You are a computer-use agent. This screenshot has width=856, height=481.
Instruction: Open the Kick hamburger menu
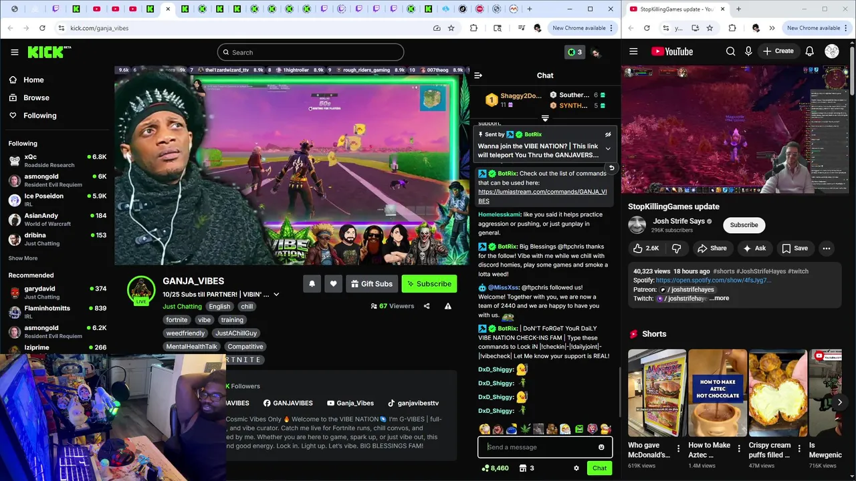(x=15, y=52)
